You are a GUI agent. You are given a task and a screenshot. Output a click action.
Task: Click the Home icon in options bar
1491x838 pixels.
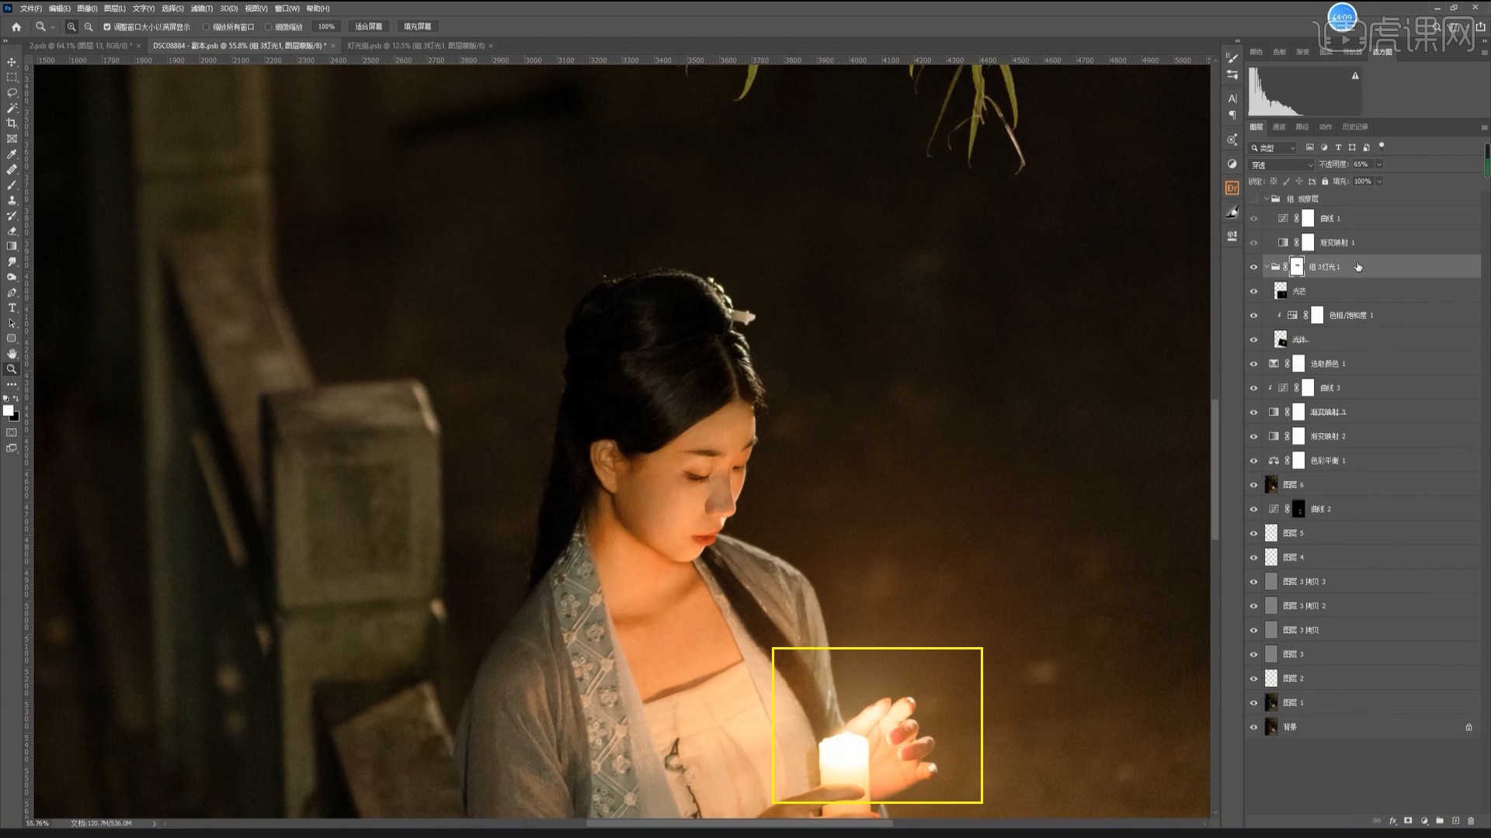coord(16,26)
